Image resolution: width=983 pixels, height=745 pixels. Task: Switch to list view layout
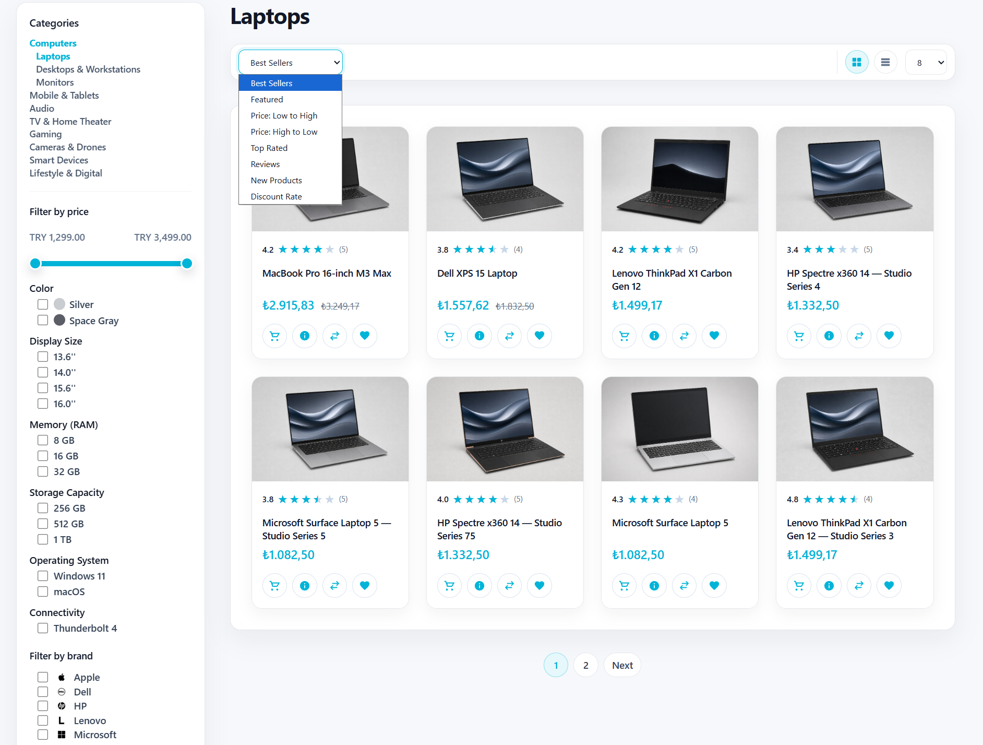tap(885, 63)
